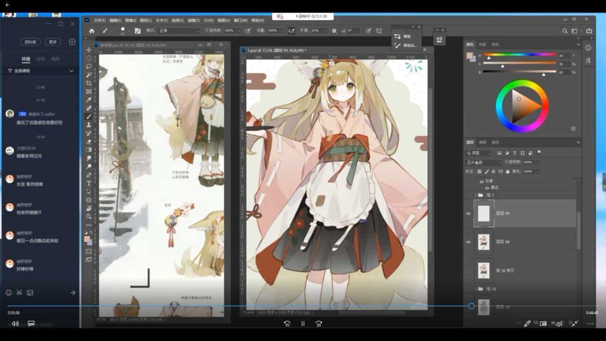
Task: Select the History Brush tool
Action: pyautogui.click(x=89, y=133)
